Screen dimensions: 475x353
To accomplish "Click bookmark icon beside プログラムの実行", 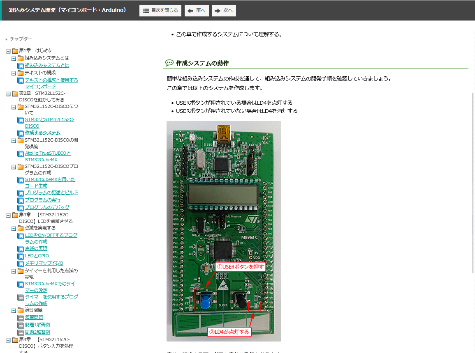I will coord(20,200).
